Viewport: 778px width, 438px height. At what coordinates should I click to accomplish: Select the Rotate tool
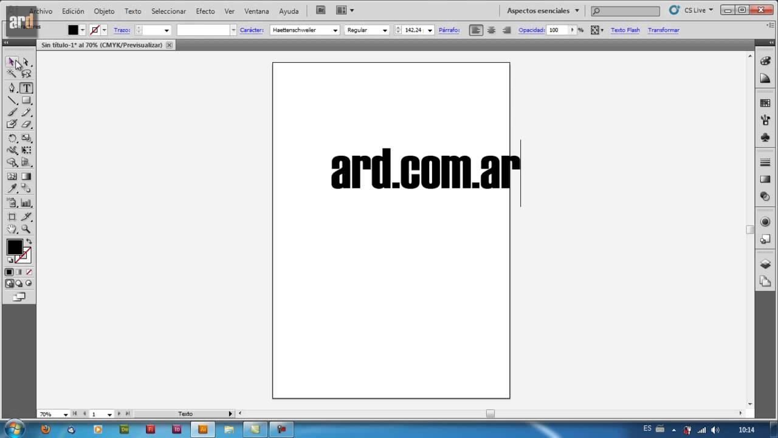[x=12, y=138]
